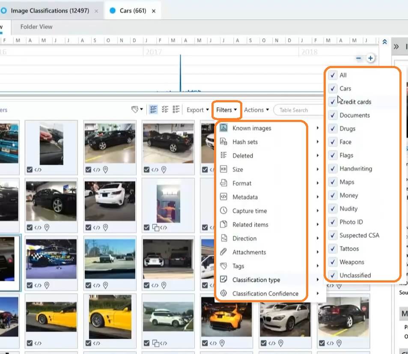Click the tag icon beside Tags filter
The width and height of the screenshot is (408, 354).
(x=223, y=265)
